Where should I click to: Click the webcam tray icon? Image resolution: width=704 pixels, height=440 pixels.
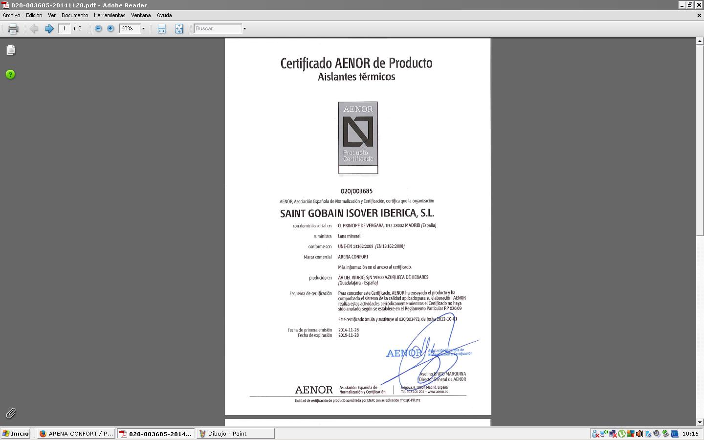[x=657, y=434]
